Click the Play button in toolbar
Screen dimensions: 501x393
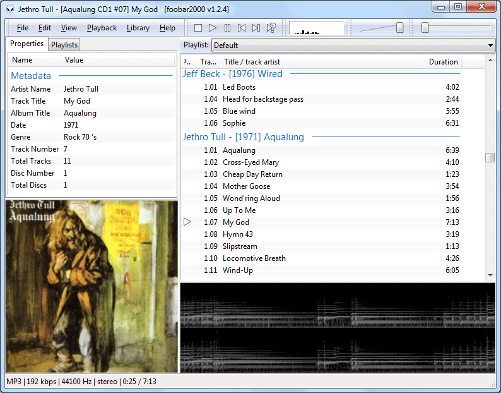point(213,28)
